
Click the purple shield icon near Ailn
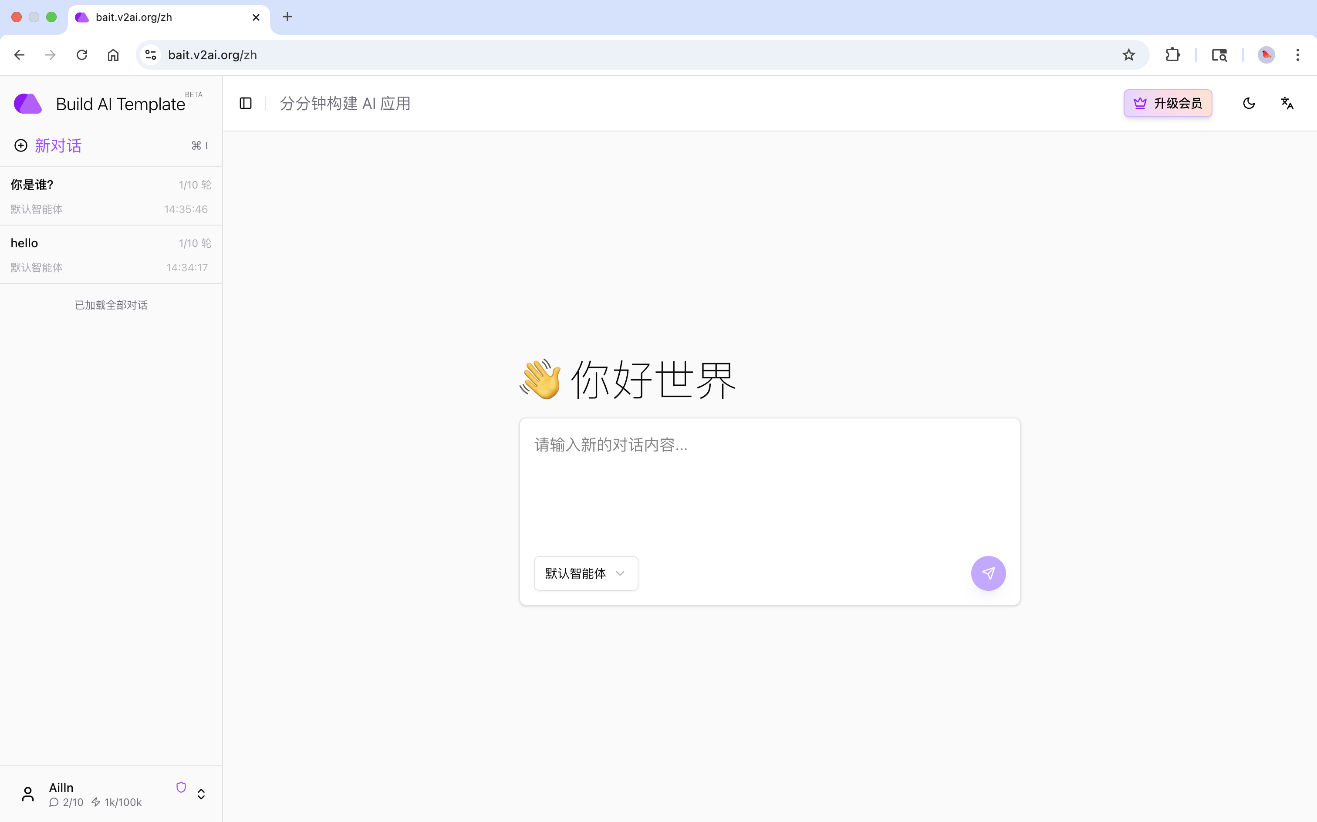point(181,787)
